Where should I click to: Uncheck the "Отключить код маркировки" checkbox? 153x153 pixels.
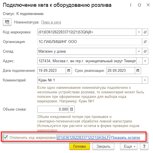point(5,137)
